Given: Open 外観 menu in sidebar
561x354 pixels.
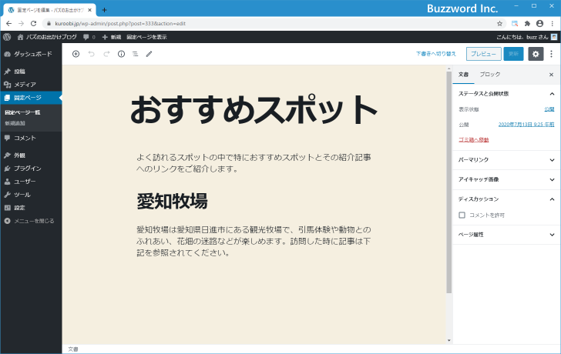Looking at the screenshot, I should point(31,155).
